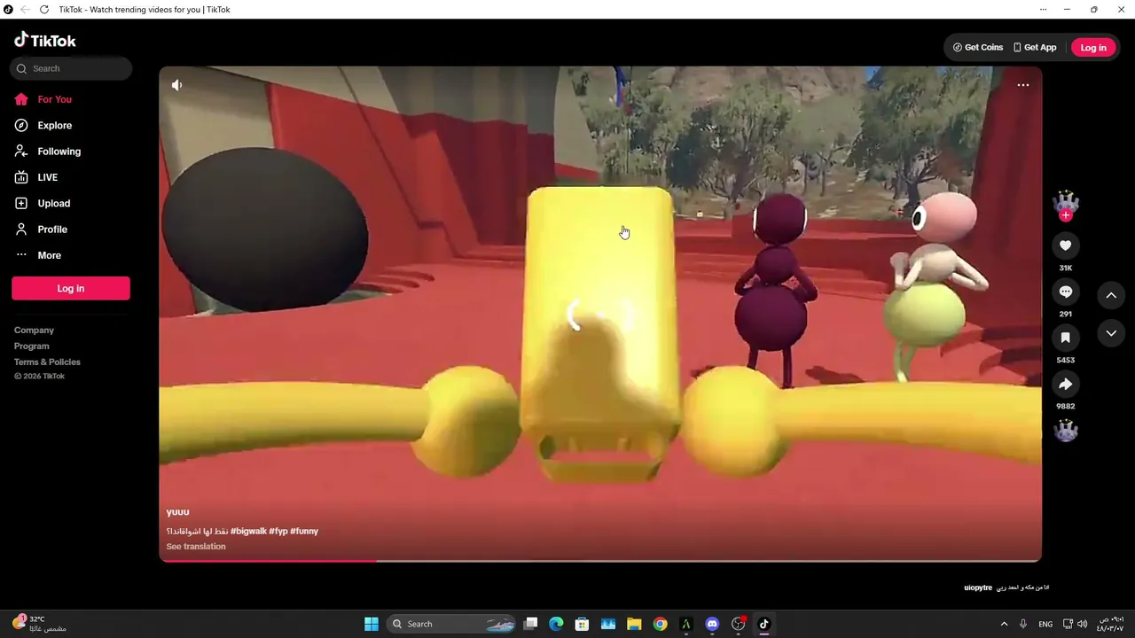The image size is (1135, 638).
Task: Expand the Company footer section
Action: pos(34,331)
